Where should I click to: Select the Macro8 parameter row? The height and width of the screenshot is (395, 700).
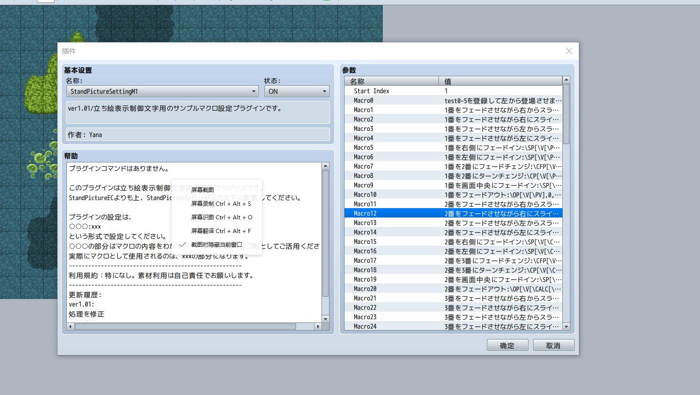pyautogui.click(x=453, y=176)
